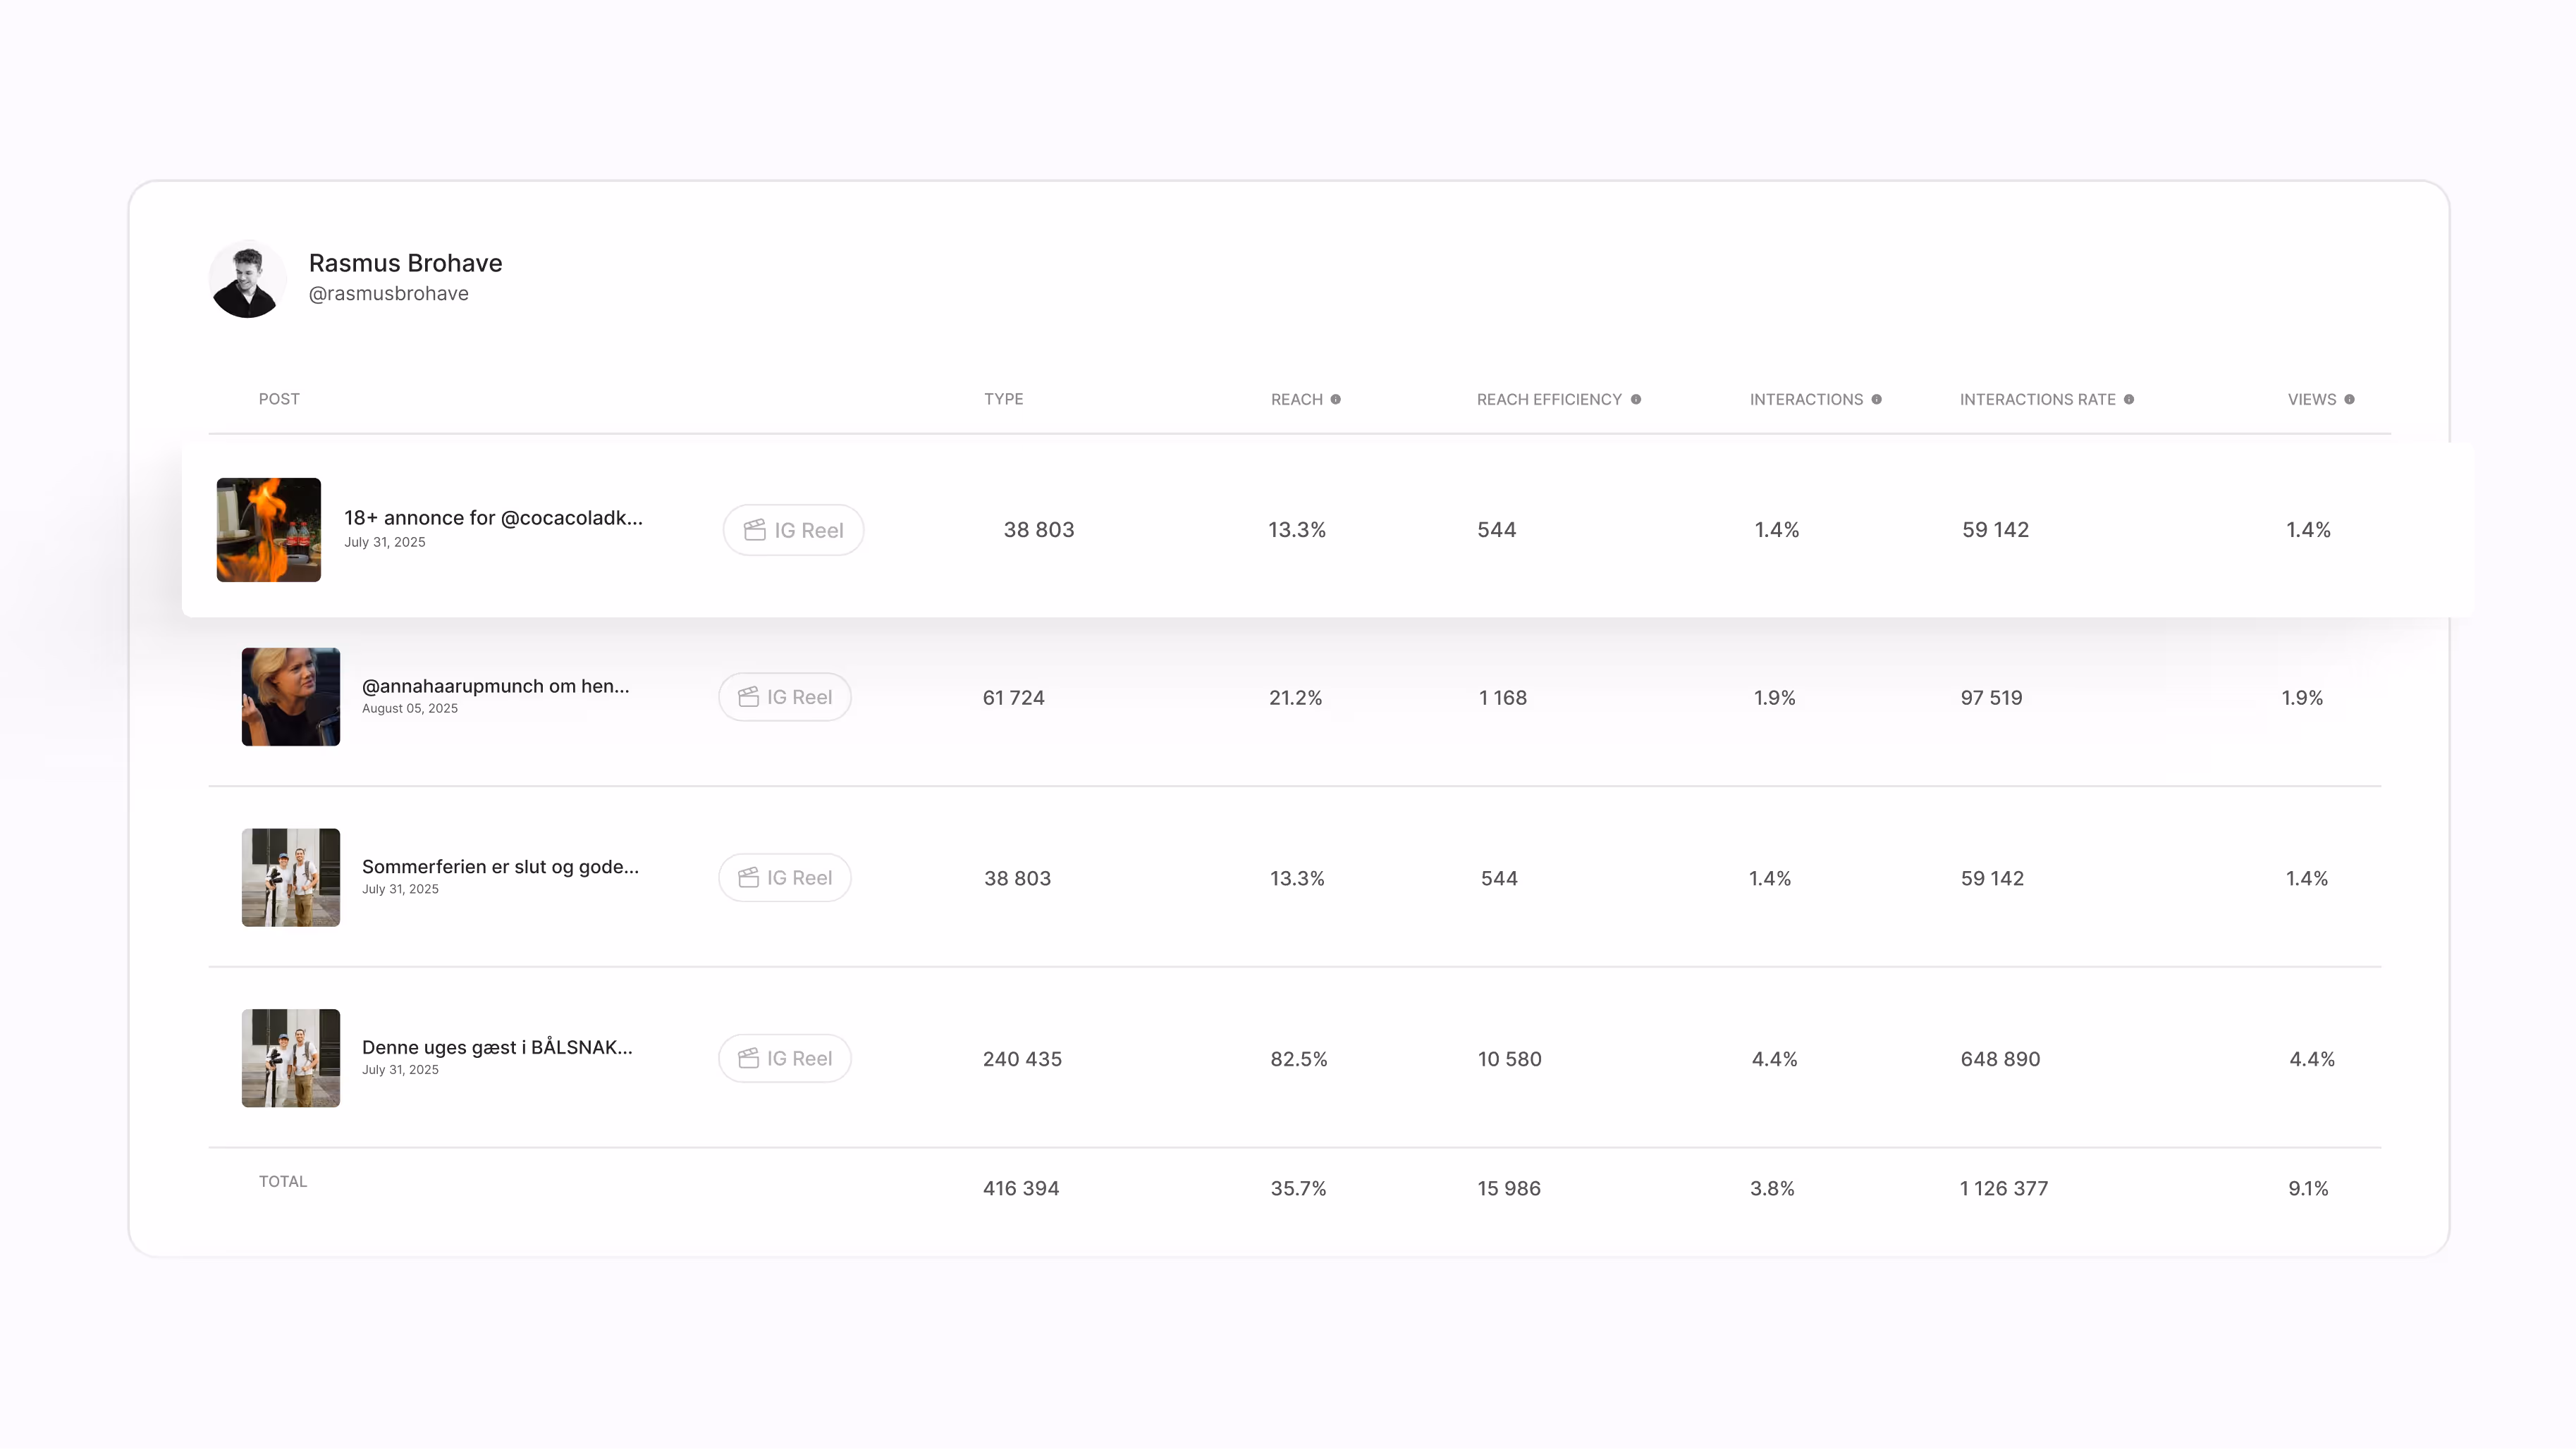The image size is (2576, 1449).
Task: Click the IG Reel badge on the Sommerferien row
Action: (749, 877)
